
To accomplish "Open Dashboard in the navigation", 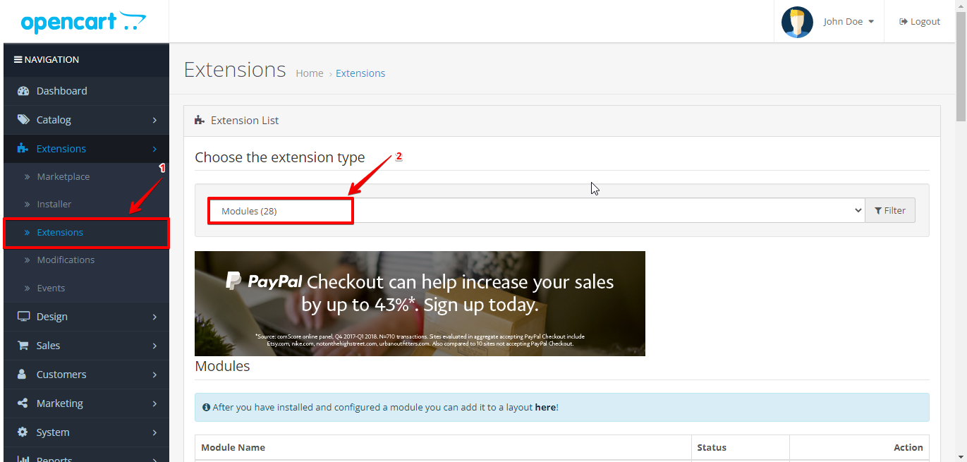I will pyautogui.click(x=86, y=91).
